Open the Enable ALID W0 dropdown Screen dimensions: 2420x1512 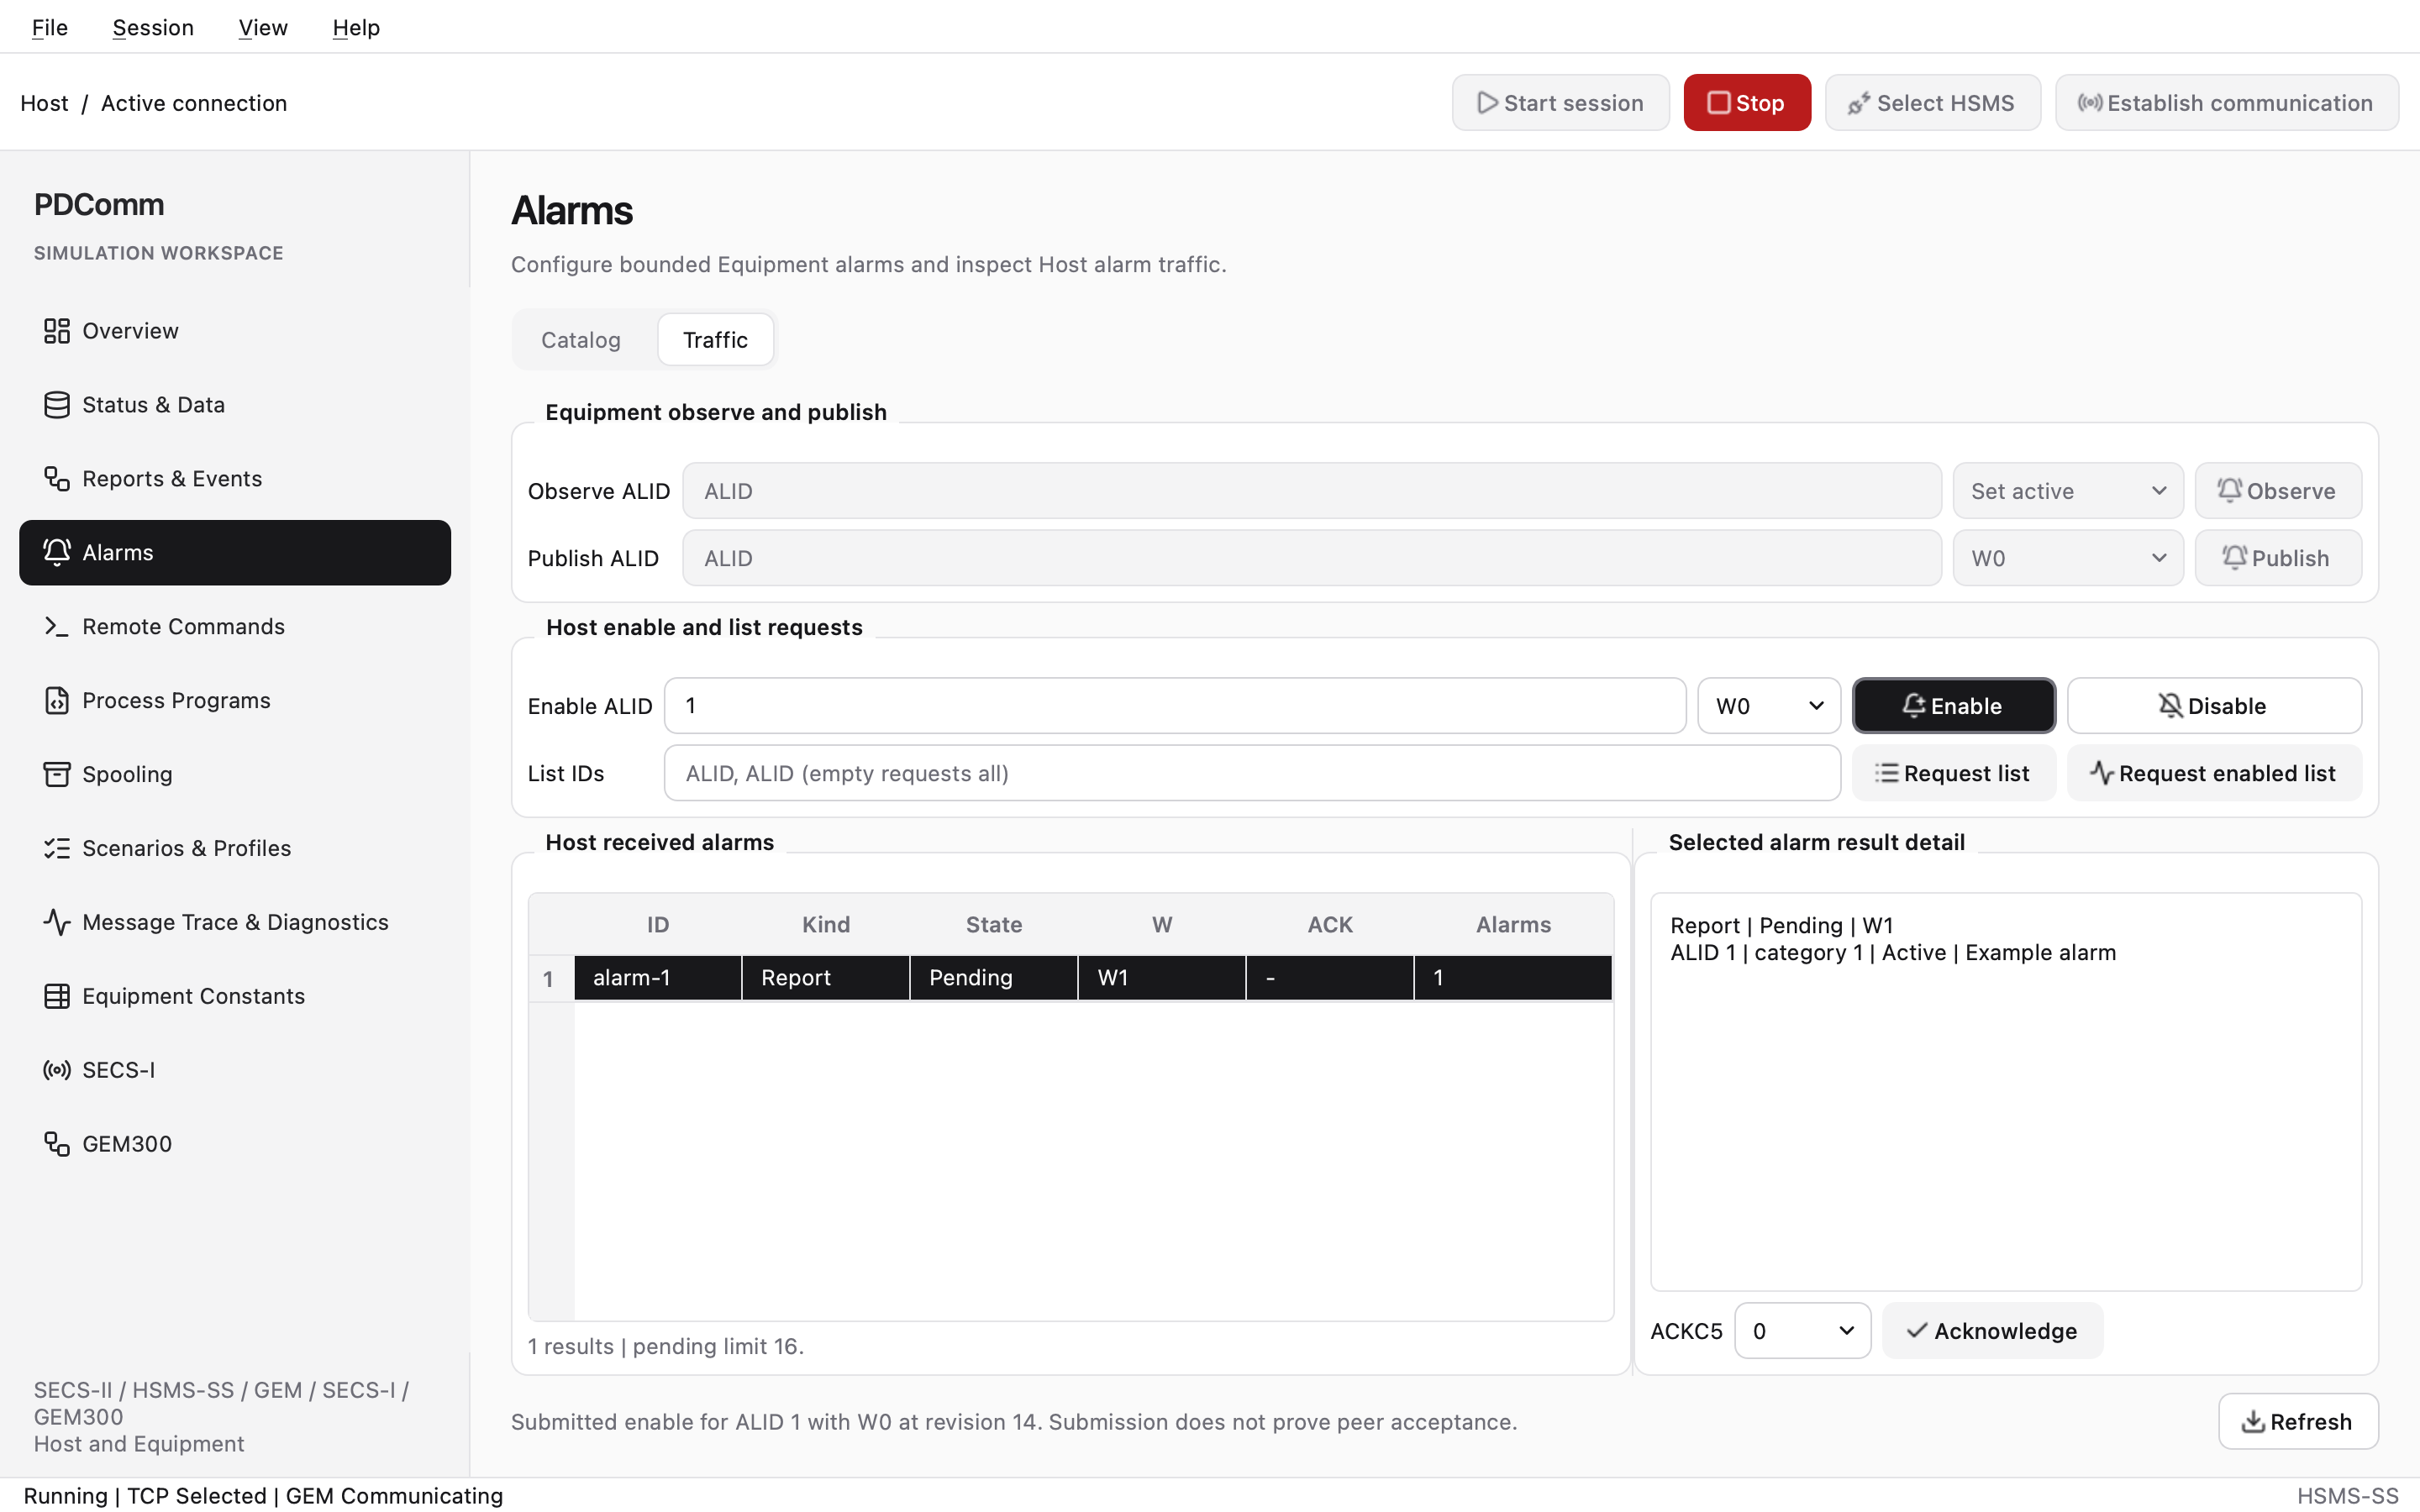coord(1769,706)
